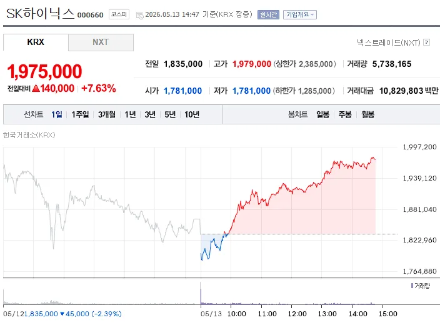Click the 1,764,880 y-axis label
This screenshot has width=440, height=330.
tap(419, 271)
